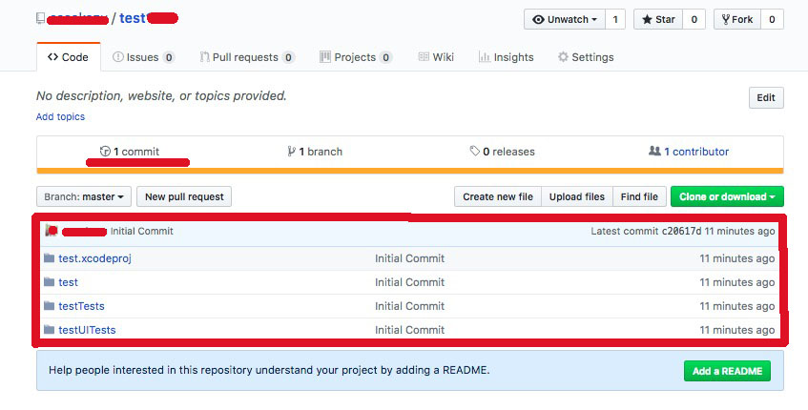Click folder icon beside test.xcodeproj
Image resolution: width=808 pixels, height=410 pixels.
pos(49,258)
